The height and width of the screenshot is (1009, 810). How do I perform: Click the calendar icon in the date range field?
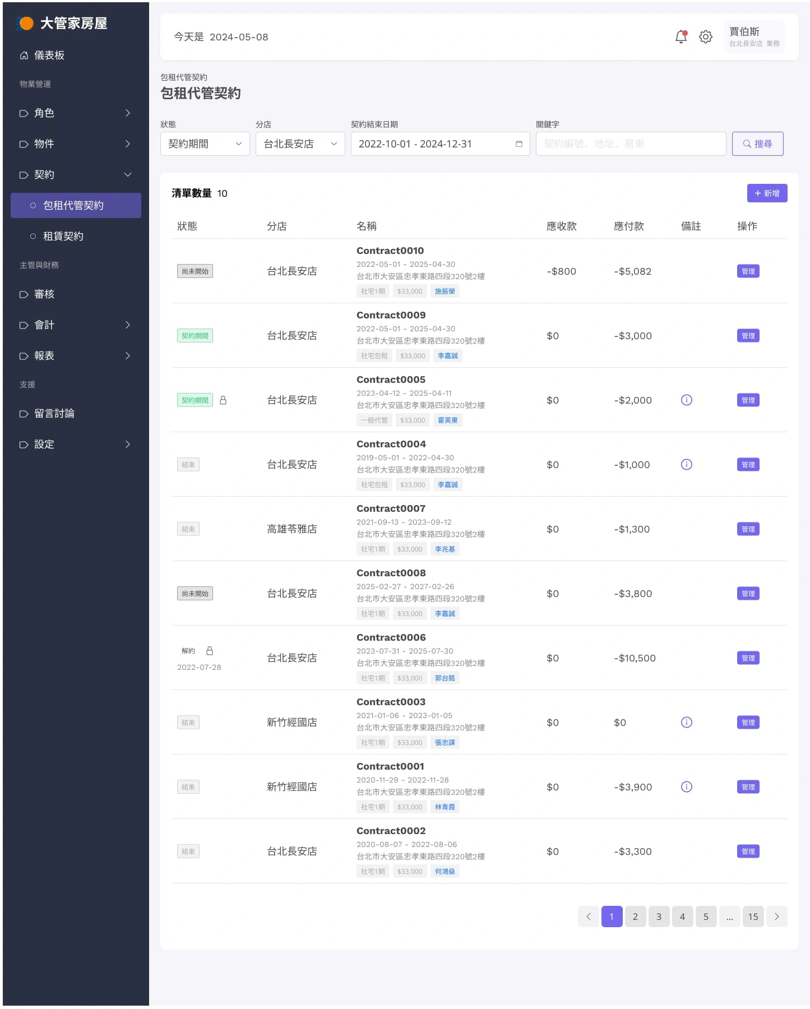pyautogui.click(x=519, y=144)
